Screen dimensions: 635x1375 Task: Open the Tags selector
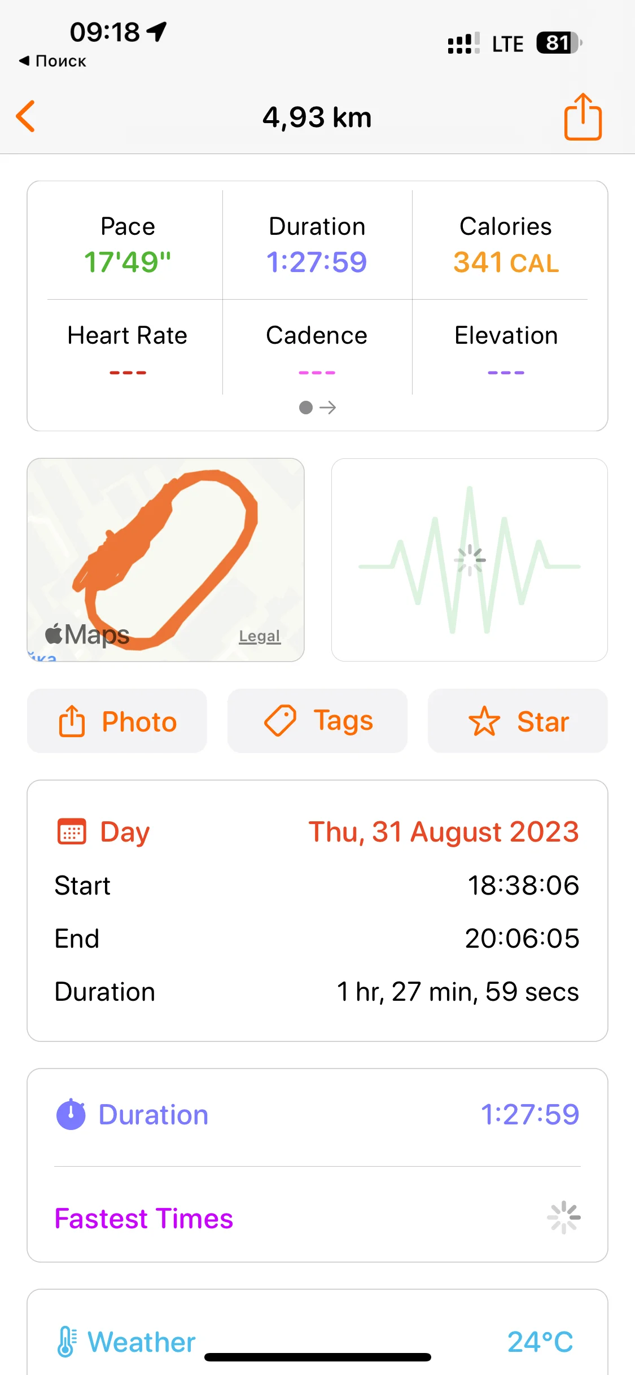click(x=317, y=721)
